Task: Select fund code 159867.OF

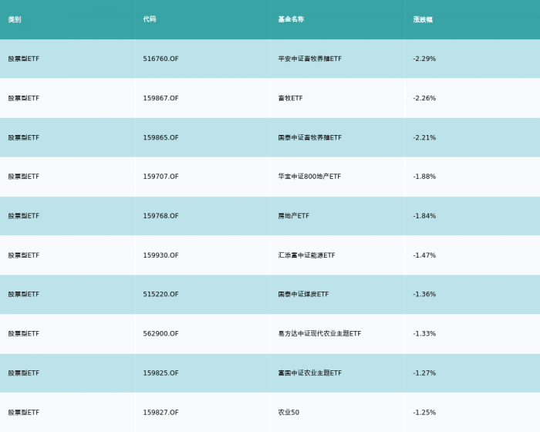Action: point(160,98)
